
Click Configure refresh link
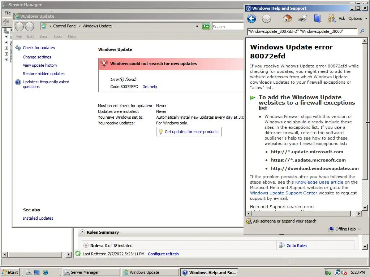click(x=163, y=254)
